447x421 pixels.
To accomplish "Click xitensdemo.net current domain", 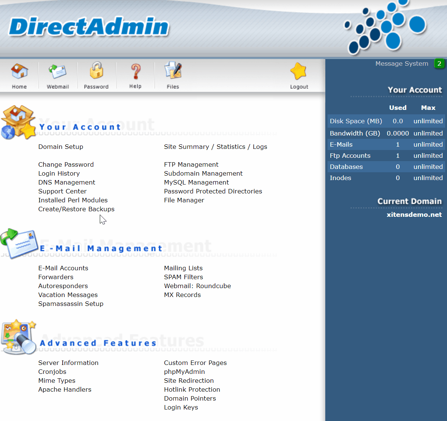I will click(414, 215).
